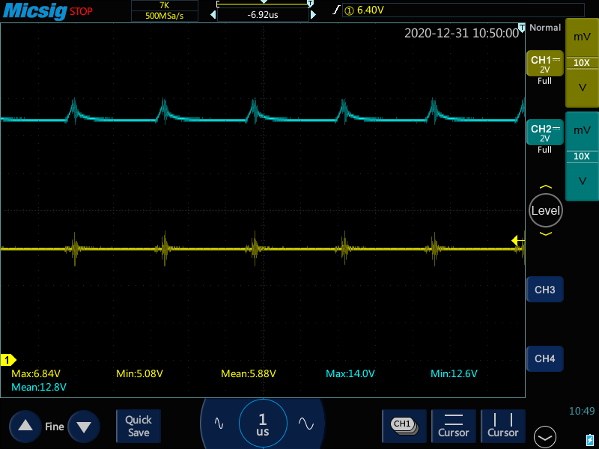The image size is (599, 449).
Task: Tap the Fine up arrow button
Action: 25,426
